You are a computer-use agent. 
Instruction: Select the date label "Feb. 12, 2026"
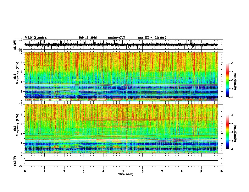(88, 38)
